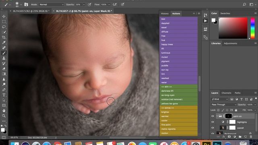
Task: Open the Flow slider dropdown arrow
Action: [x=109, y=4]
